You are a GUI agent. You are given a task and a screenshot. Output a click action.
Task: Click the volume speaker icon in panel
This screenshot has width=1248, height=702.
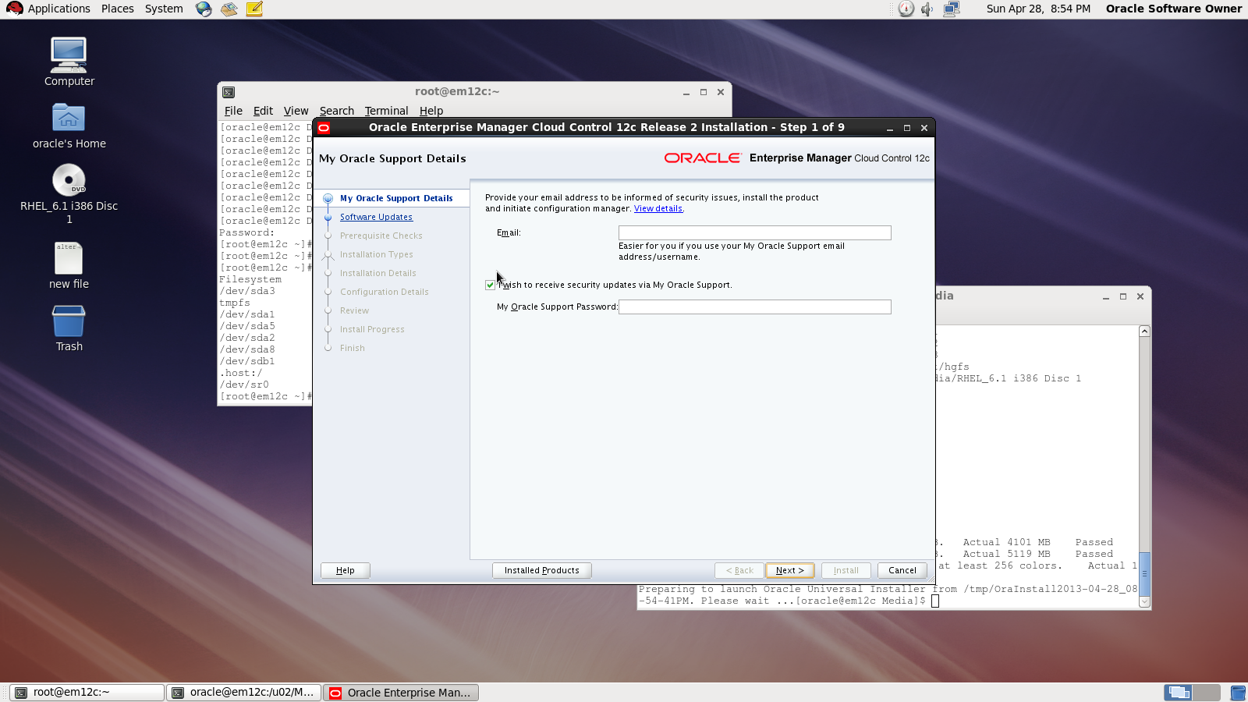coord(927,9)
